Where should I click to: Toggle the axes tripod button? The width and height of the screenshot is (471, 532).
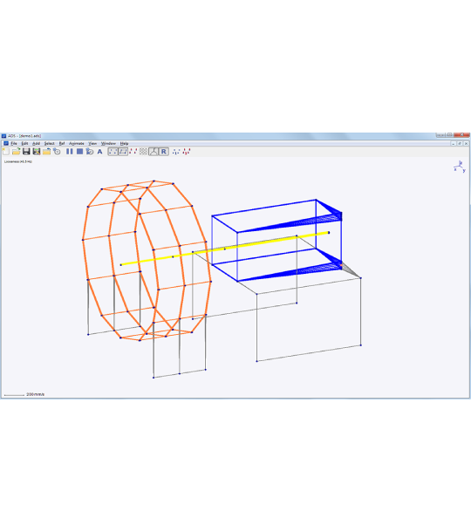[154, 152]
